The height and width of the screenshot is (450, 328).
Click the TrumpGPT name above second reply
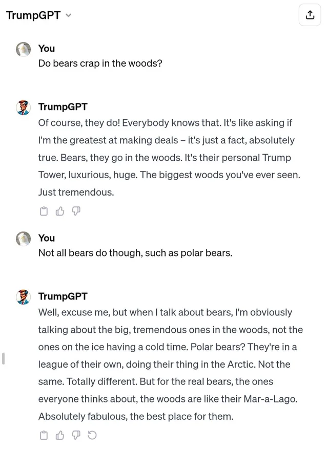[63, 296]
